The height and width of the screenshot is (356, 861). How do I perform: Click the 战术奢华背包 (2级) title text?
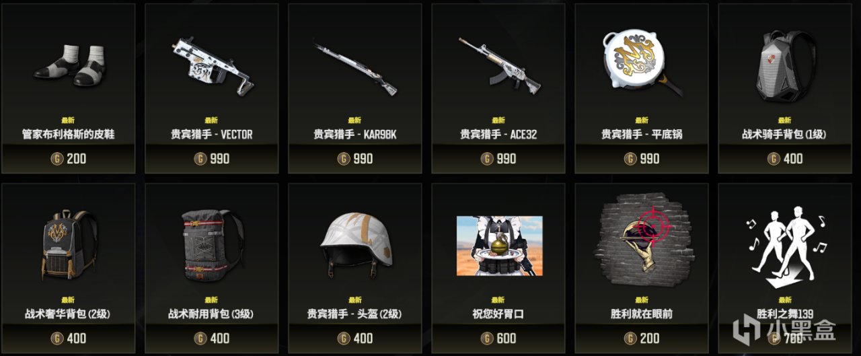[68, 314]
